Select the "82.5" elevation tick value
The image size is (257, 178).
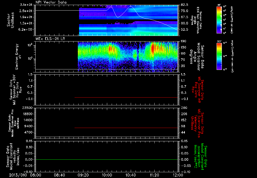[x=184, y=5]
